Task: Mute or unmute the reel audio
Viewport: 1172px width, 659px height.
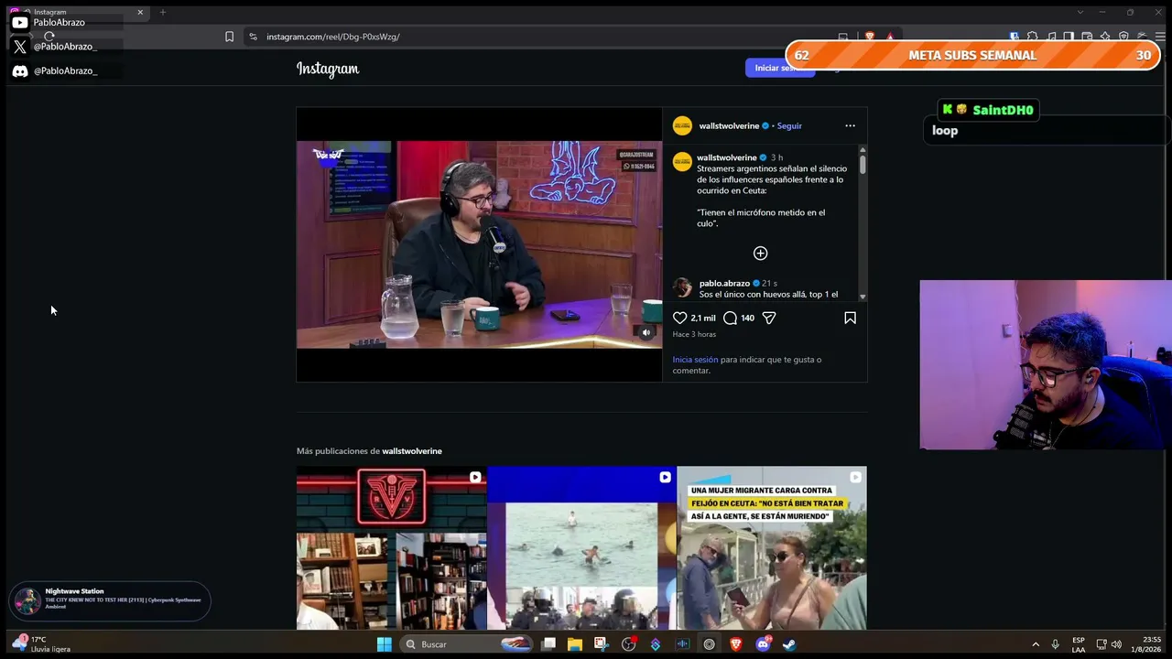Action: 646,333
